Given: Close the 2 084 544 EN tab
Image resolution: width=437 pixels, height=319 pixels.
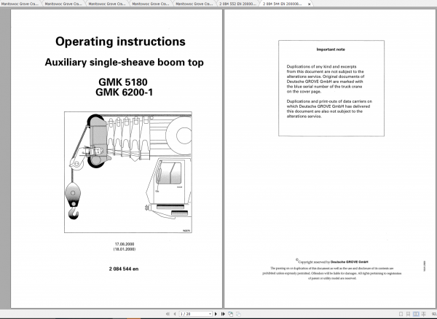Looking at the screenshot, I should pos(309,4).
